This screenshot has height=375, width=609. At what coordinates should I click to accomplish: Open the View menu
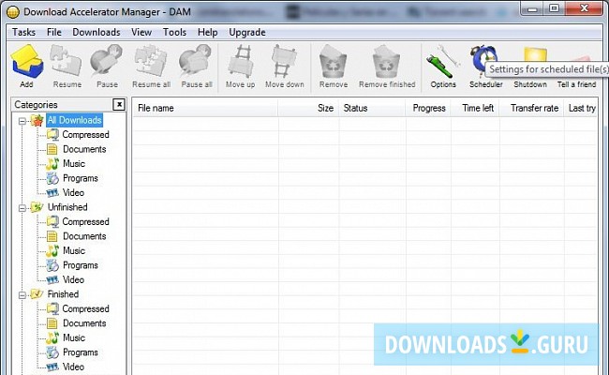click(x=141, y=32)
